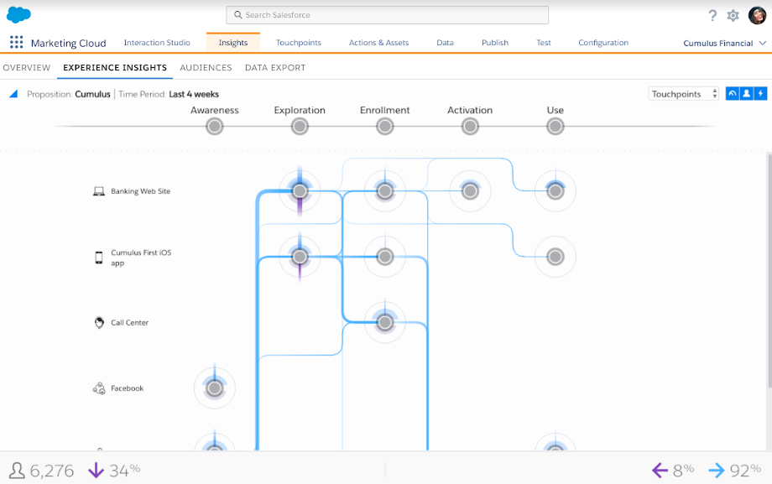The image size is (772, 484).
Task: Click the Exploration stage node on timeline
Action: [x=300, y=127]
